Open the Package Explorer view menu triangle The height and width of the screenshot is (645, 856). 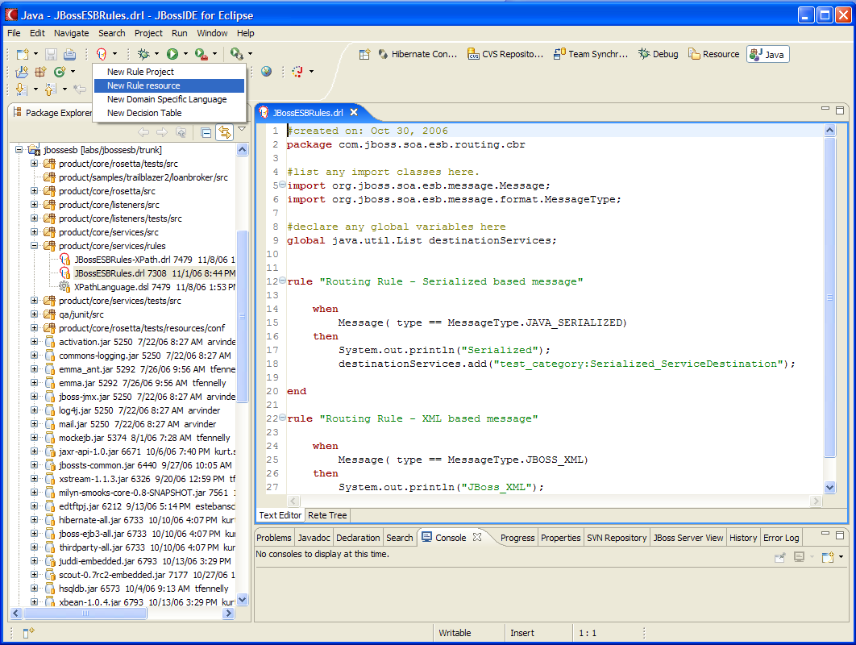(242, 130)
